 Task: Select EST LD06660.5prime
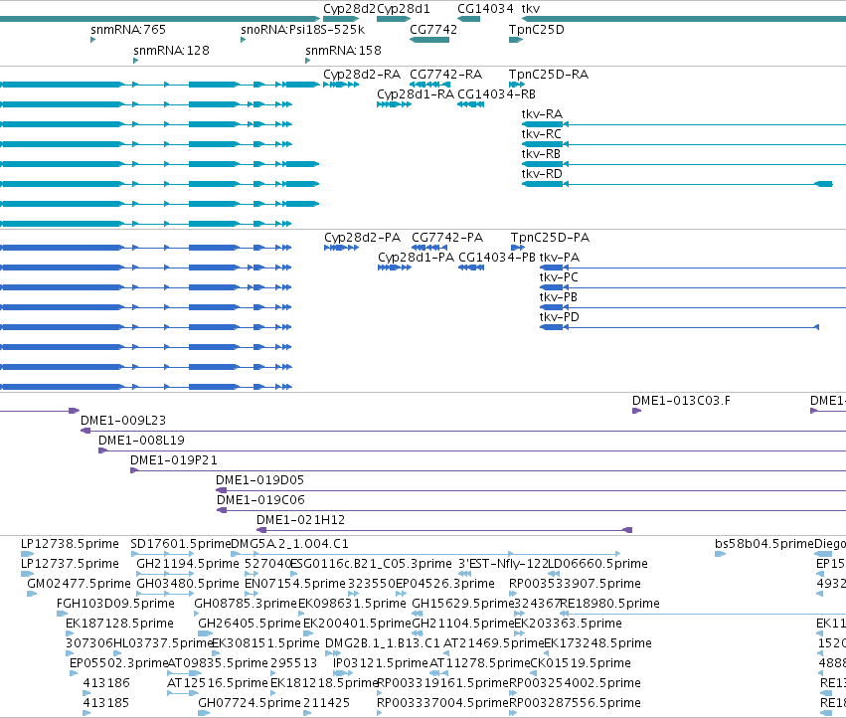click(x=554, y=574)
